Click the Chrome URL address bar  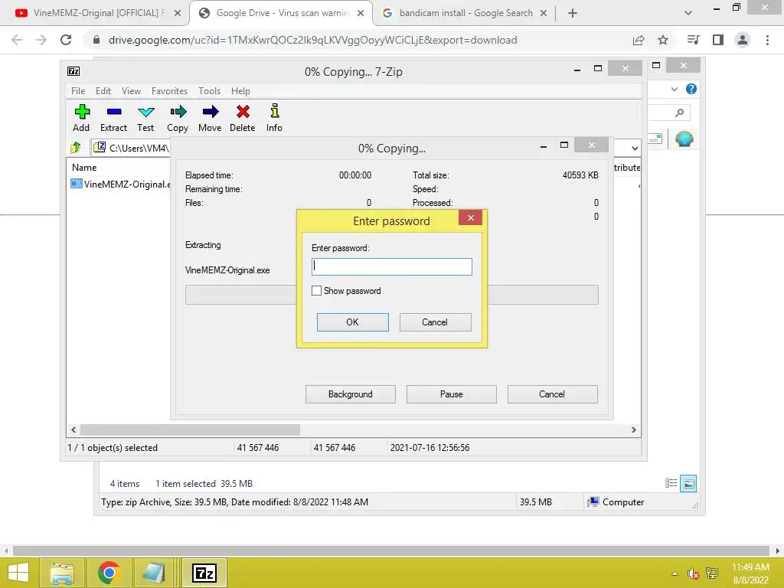[312, 40]
